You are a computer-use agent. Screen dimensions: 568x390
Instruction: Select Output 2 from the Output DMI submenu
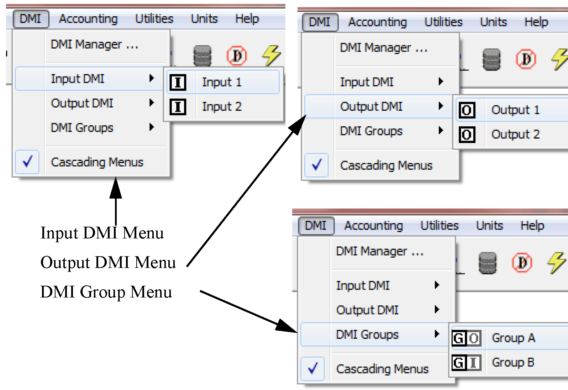pos(515,135)
